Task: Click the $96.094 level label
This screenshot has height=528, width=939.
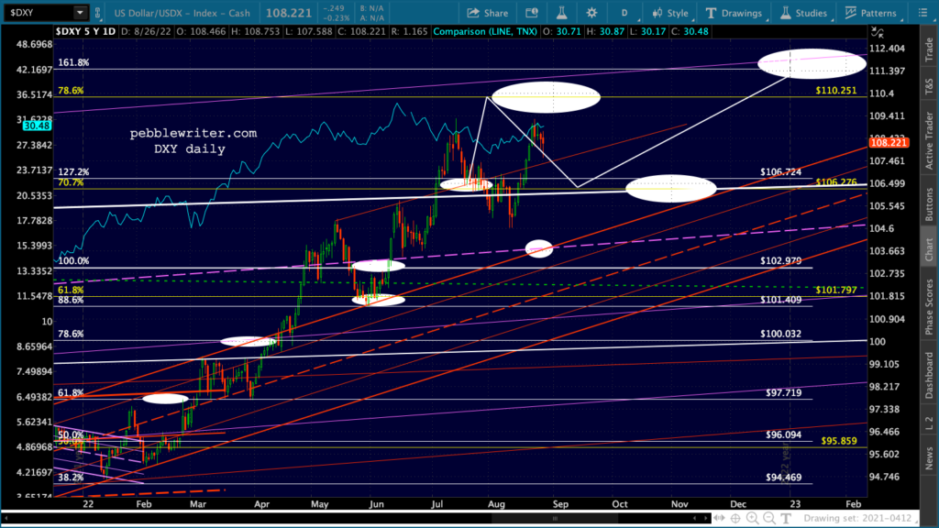Action: coord(783,434)
